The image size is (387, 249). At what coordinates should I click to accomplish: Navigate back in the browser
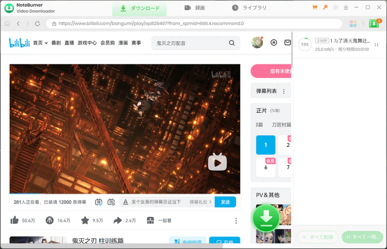pos(18,23)
